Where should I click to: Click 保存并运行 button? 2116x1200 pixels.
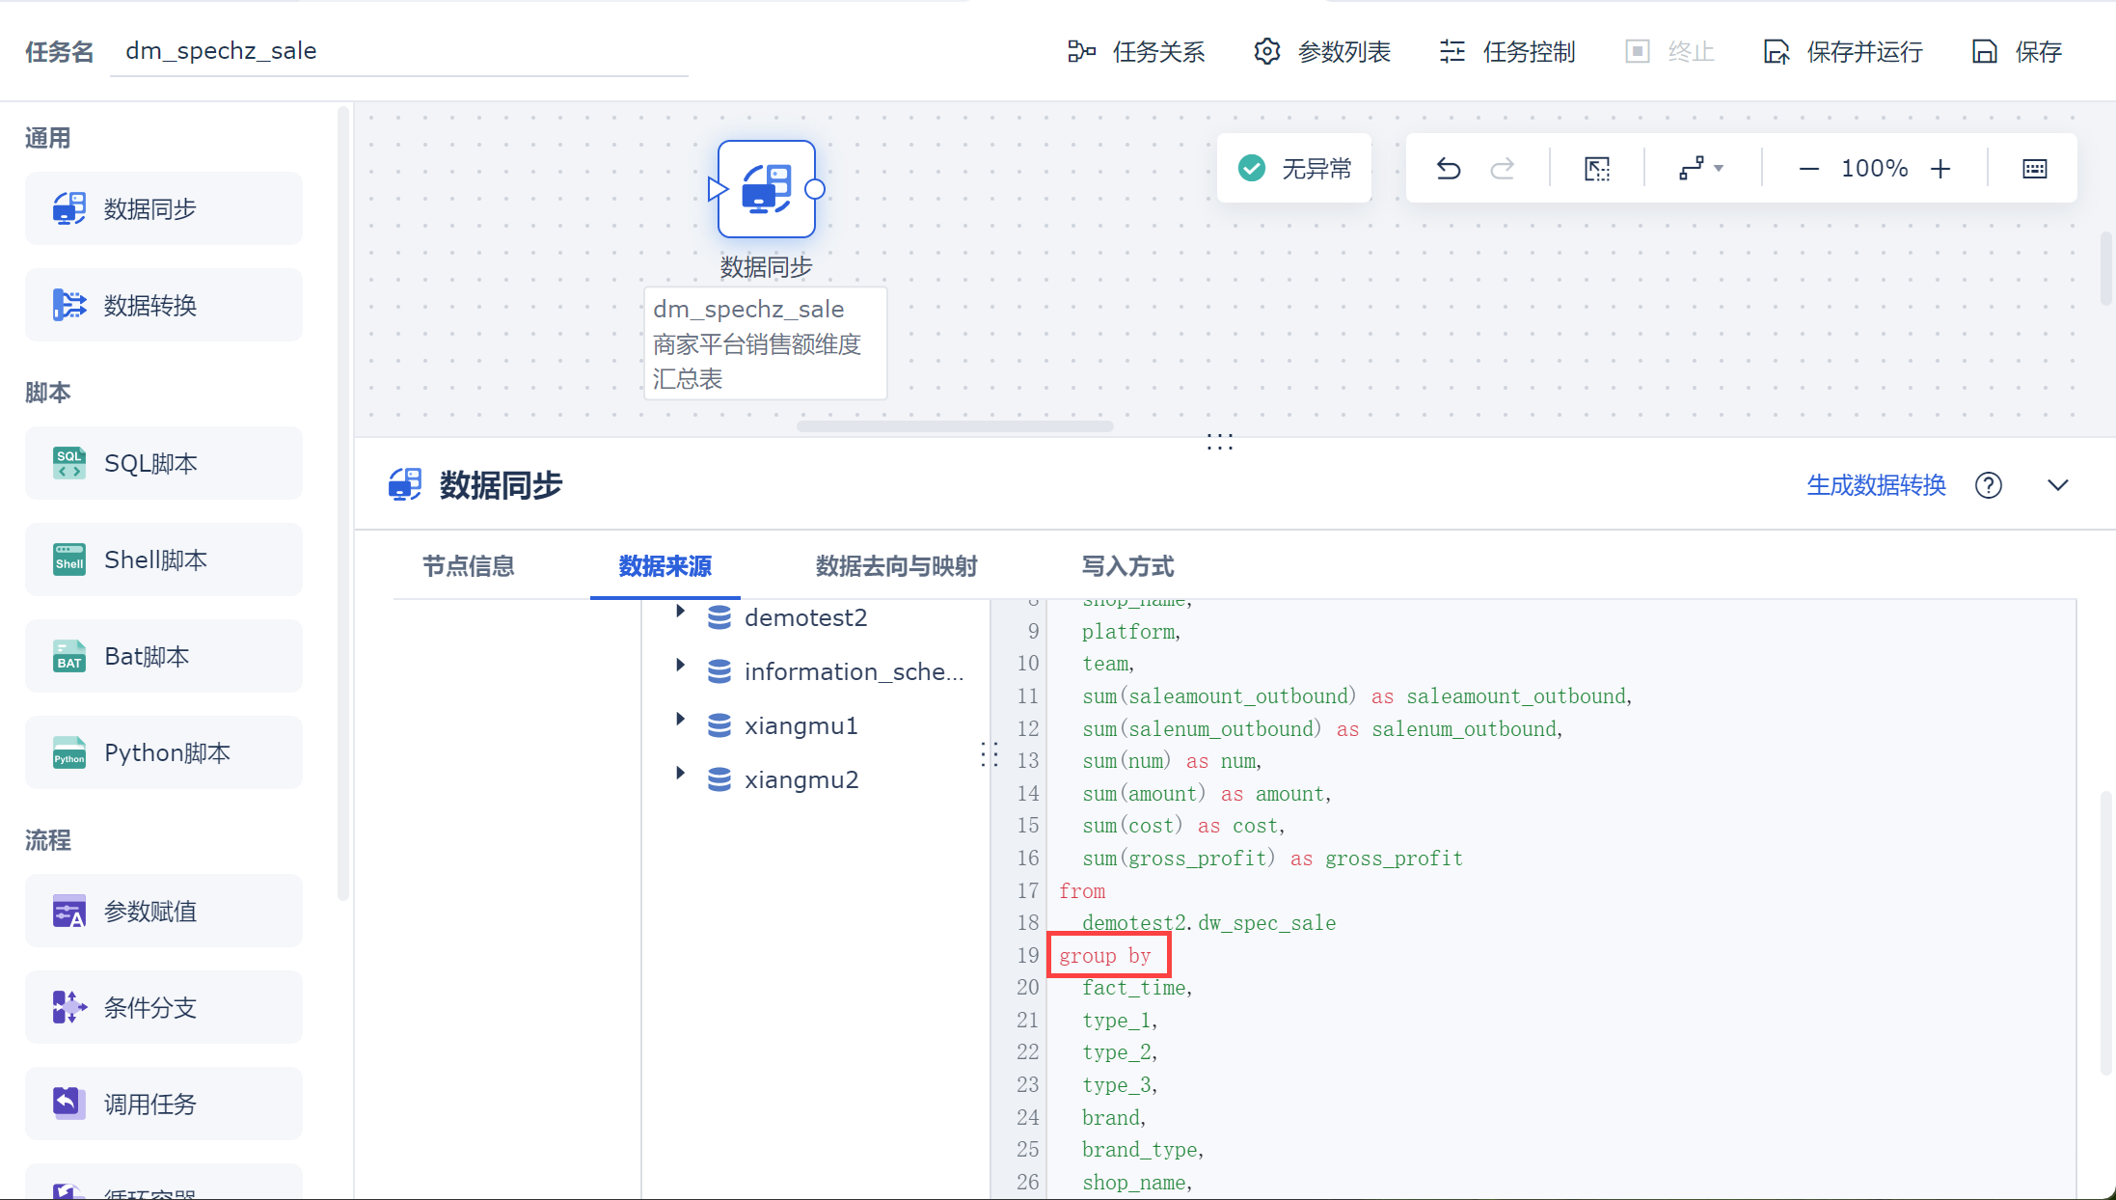point(1843,51)
